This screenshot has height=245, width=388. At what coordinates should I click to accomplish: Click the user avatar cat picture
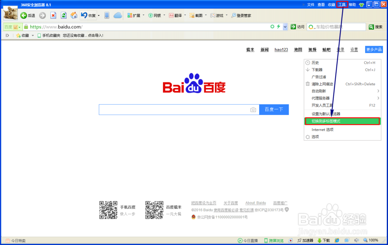coord(10,13)
